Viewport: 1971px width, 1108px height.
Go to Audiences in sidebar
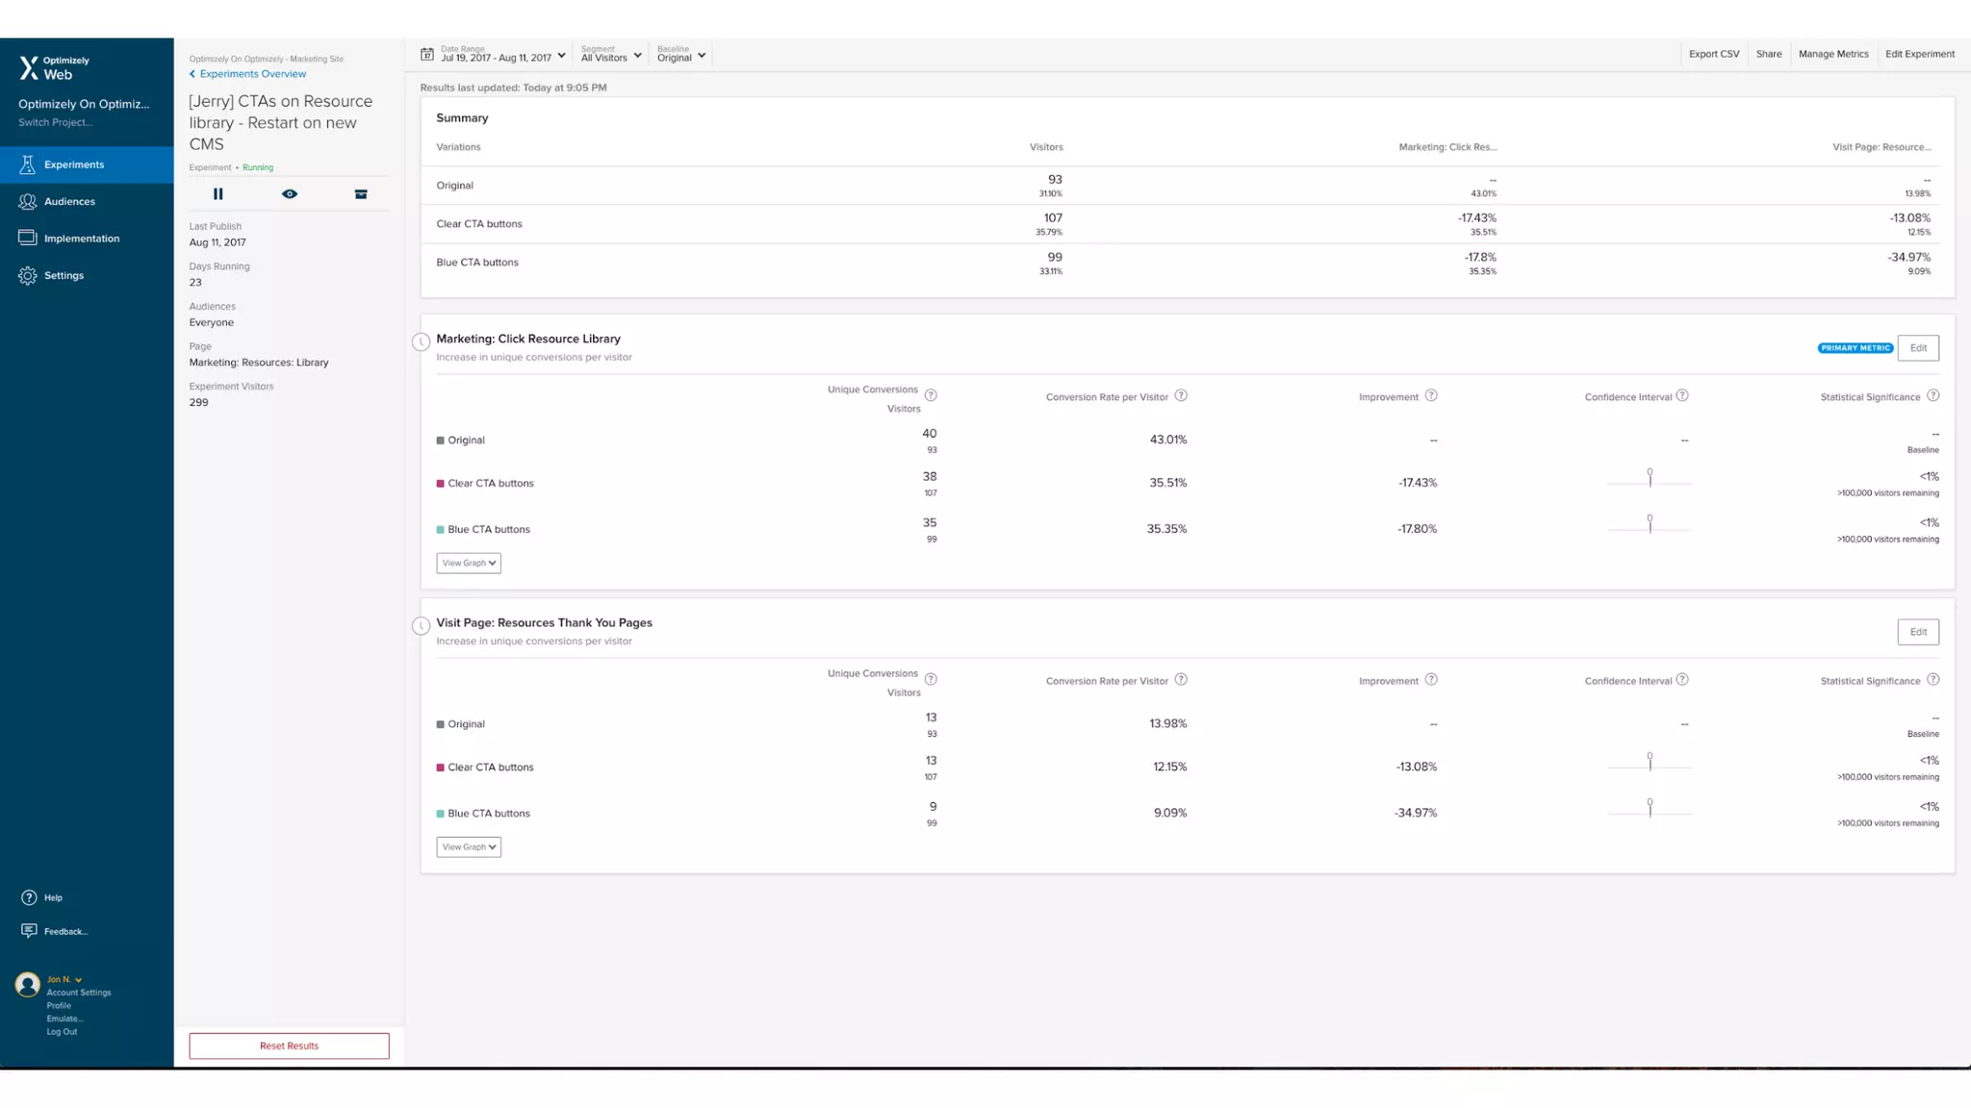coord(69,202)
